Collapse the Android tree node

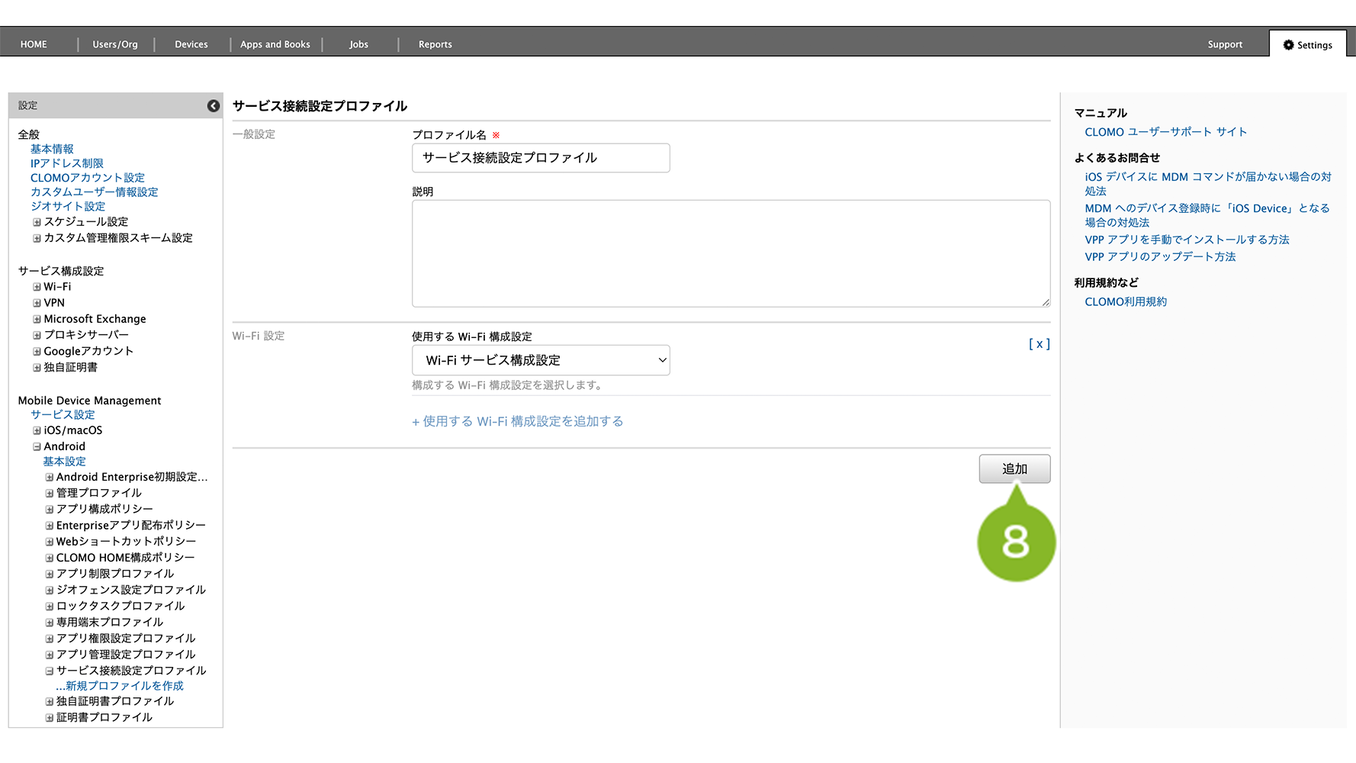point(37,446)
